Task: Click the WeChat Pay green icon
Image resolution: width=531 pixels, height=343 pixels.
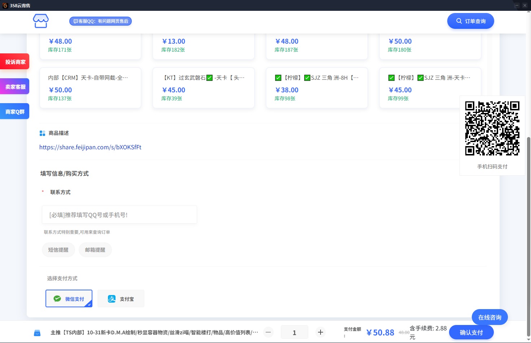Action: (57, 299)
